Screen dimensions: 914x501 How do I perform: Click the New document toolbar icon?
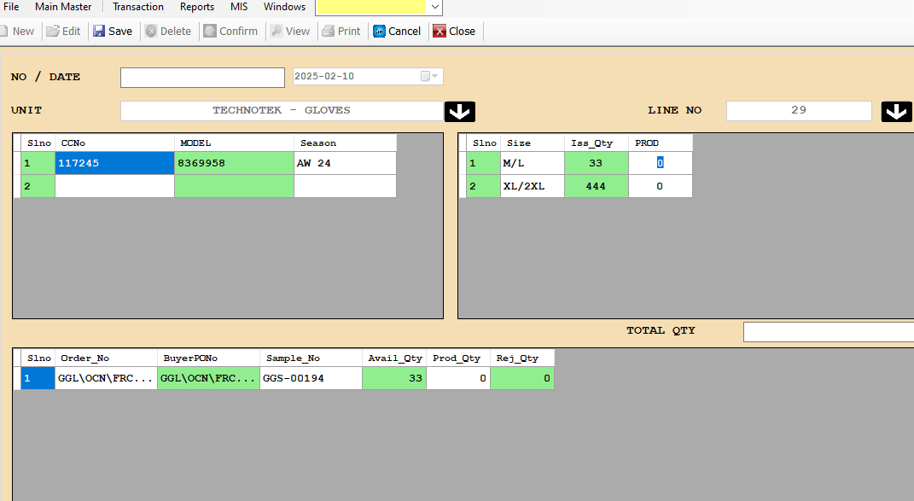4,32
